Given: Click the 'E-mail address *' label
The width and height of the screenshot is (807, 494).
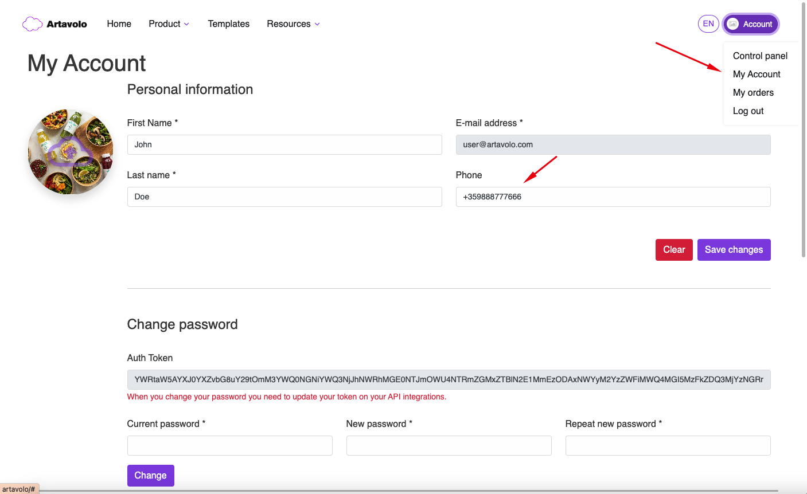Looking at the screenshot, I should coord(489,123).
